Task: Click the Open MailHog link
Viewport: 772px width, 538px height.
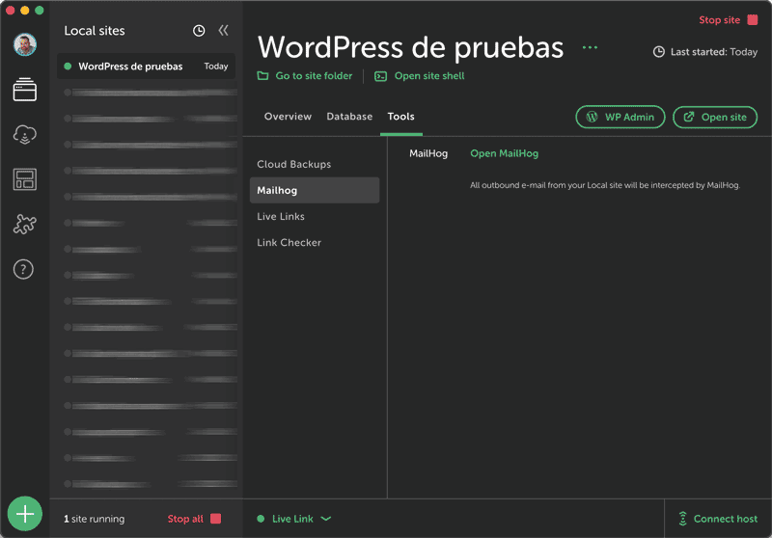Action: pos(504,153)
